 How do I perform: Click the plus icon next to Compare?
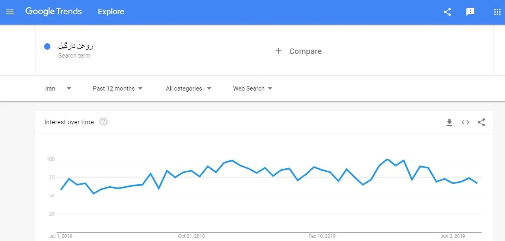click(x=279, y=51)
